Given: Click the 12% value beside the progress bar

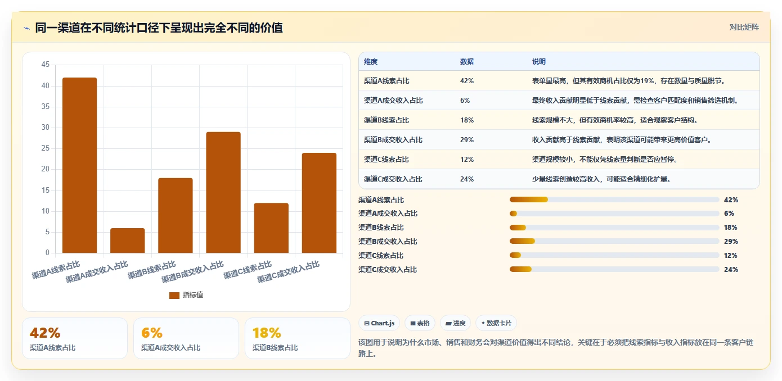Looking at the screenshot, I should (x=731, y=256).
